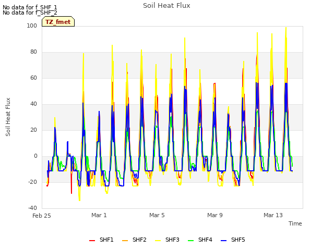
Task: Click the Mar 5 x-axis tick label
Action: (x=157, y=215)
